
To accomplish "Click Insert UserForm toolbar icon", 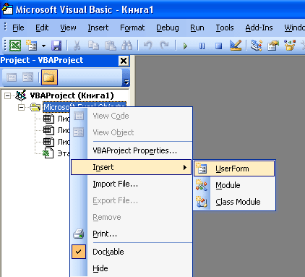I will click(31, 46).
